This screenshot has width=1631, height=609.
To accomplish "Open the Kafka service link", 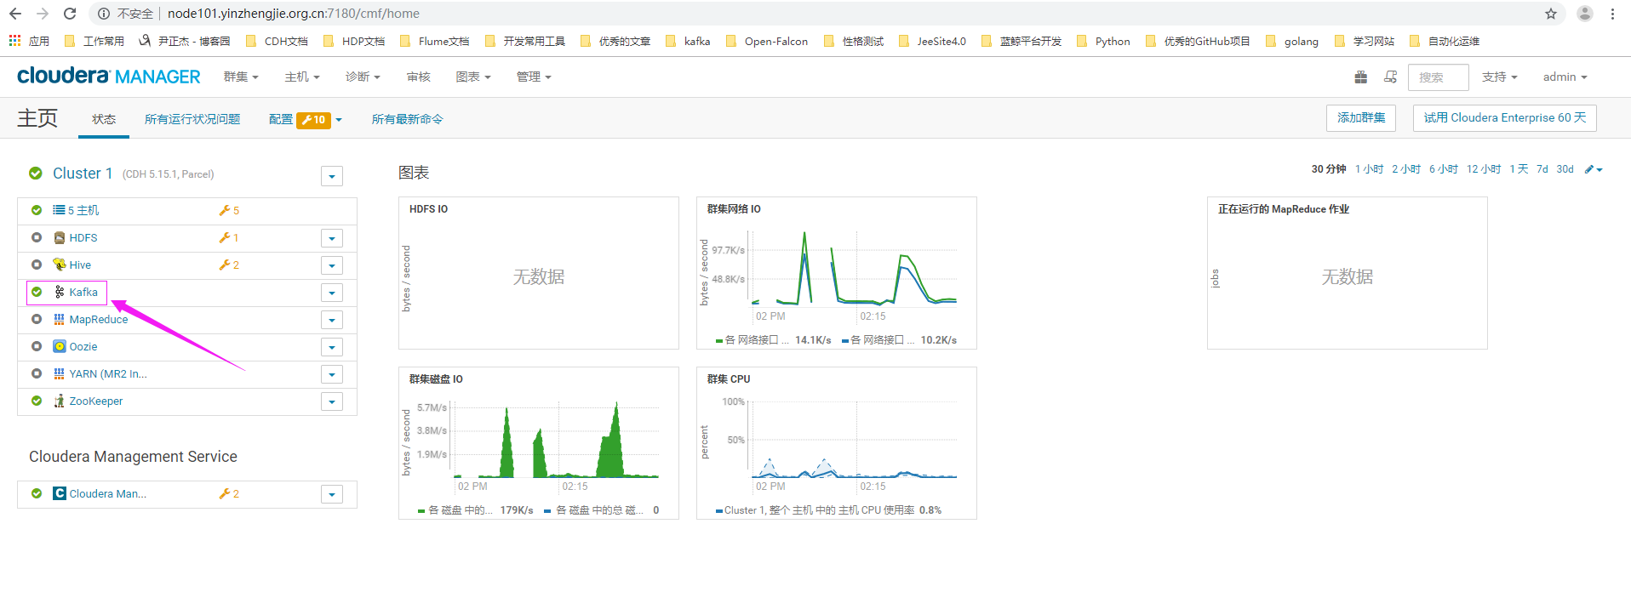I will [83, 293].
